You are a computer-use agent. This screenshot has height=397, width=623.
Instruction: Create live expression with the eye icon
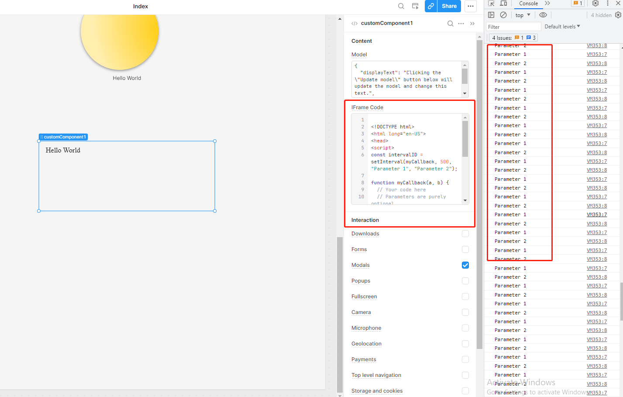click(x=543, y=15)
